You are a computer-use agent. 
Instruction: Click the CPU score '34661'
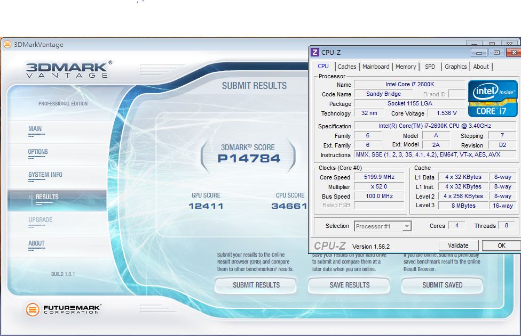click(289, 206)
